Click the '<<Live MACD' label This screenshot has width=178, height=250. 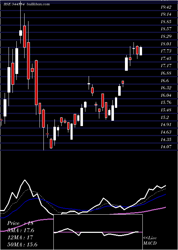pyautogui.click(x=150, y=240)
